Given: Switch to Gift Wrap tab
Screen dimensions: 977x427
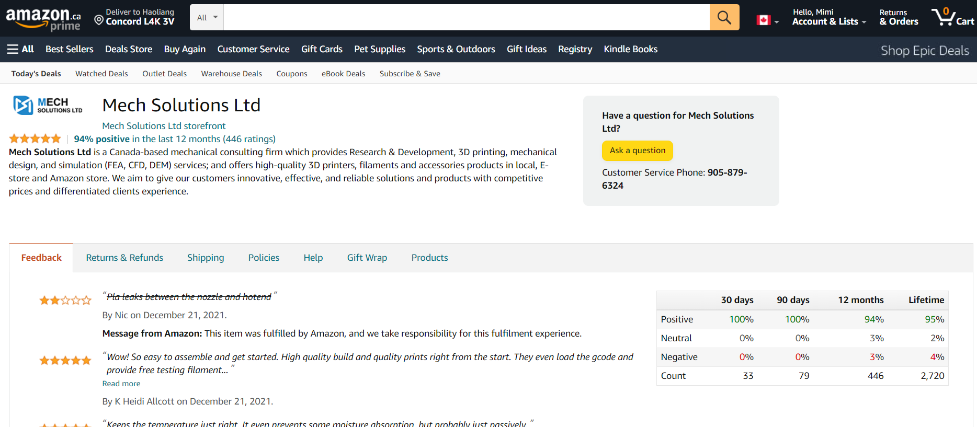Looking at the screenshot, I should pyautogui.click(x=367, y=258).
